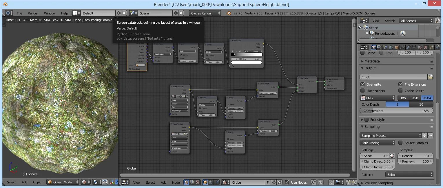Open the PNG file format dropdown
This screenshot has height=188, width=443.
[x=378, y=98]
